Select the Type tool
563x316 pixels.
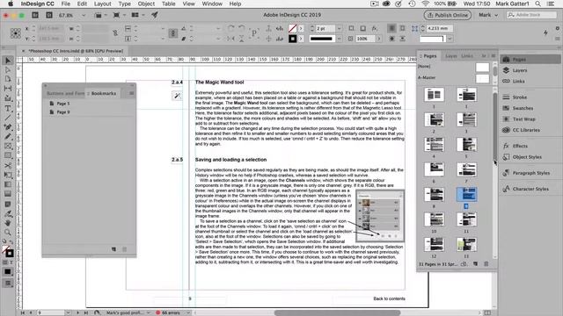8,108
